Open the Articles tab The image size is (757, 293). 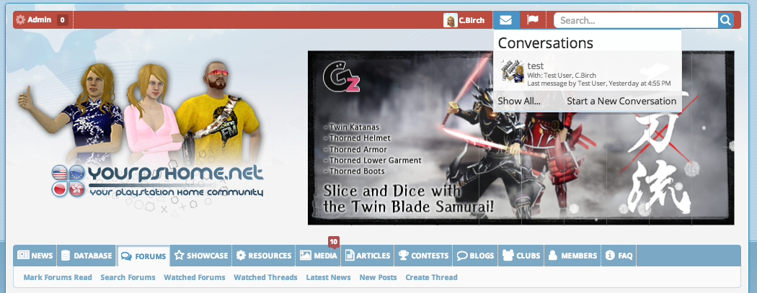click(368, 256)
